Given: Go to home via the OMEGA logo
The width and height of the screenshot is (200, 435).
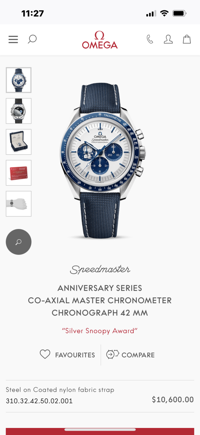Looking at the screenshot, I should coord(100,40).
